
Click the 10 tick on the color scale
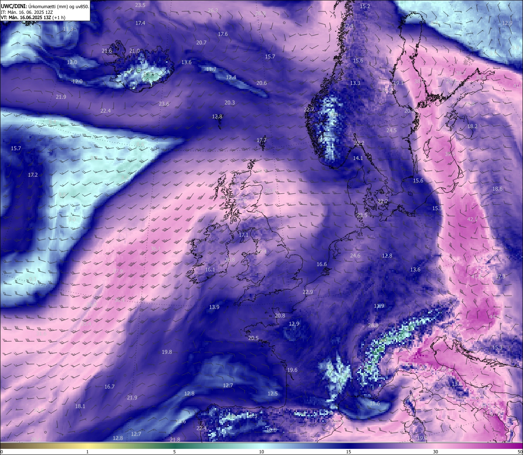click(x=261, y=452)
